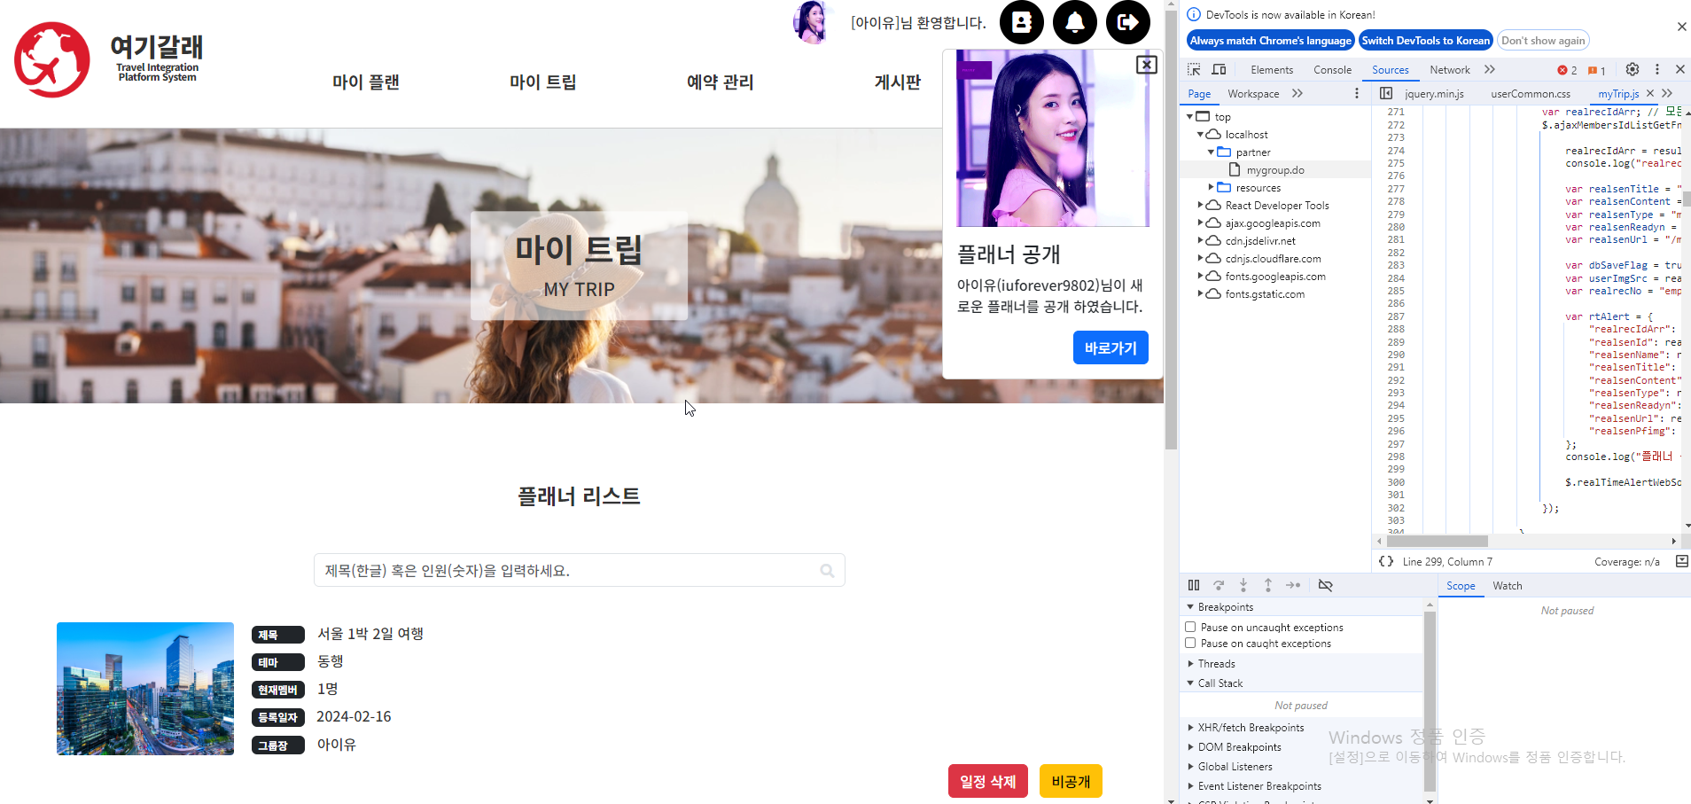This screenshot has height=804, width=1691.
Task: Expand ajax.googleapis.com node
Action: [x=1201, y=223]
